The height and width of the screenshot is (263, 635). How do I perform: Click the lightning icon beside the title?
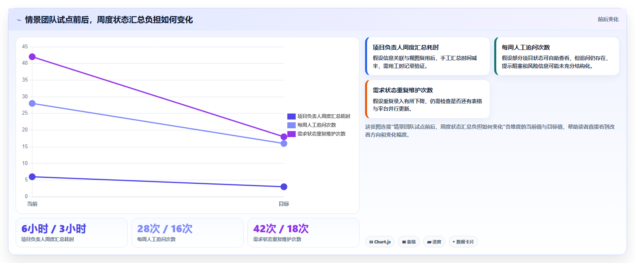19,20
